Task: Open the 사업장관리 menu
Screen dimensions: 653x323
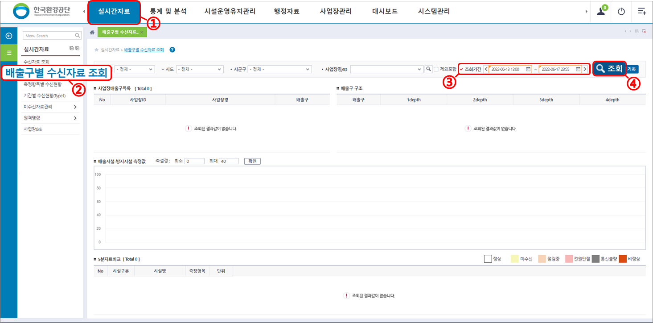Action: [336, 12]
